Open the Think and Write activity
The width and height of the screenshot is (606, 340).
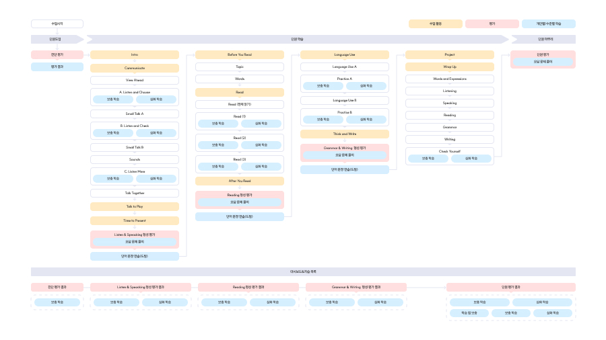[x=345, y=134]
